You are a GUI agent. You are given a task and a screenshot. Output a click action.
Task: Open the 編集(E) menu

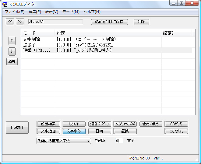pos(35,12)
